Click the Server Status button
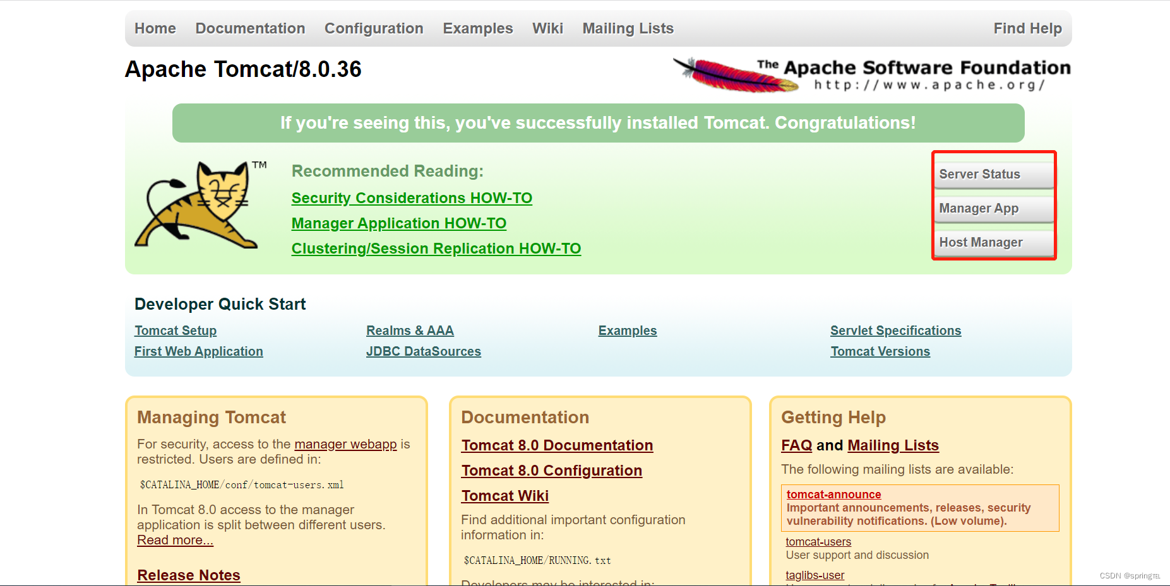Viewport: 1170px width, 586px height. point(994,175)
